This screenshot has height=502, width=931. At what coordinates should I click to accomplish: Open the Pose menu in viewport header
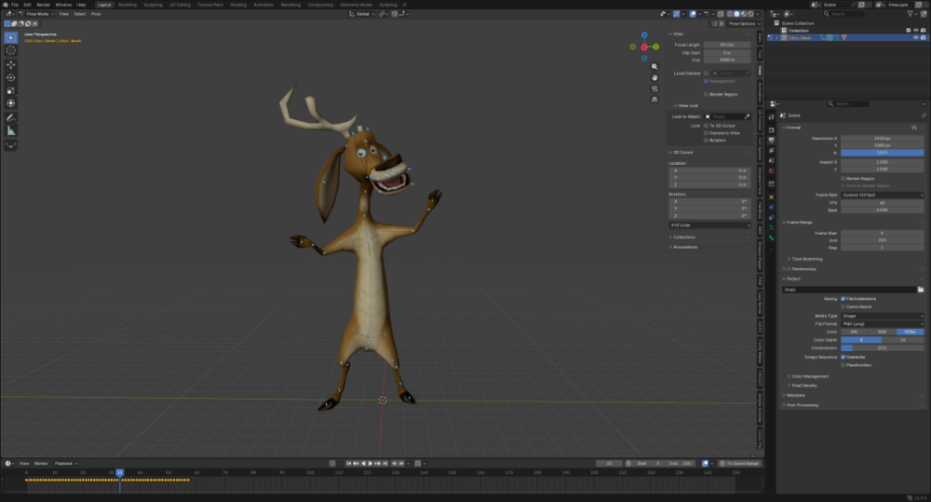coord(96,14)
